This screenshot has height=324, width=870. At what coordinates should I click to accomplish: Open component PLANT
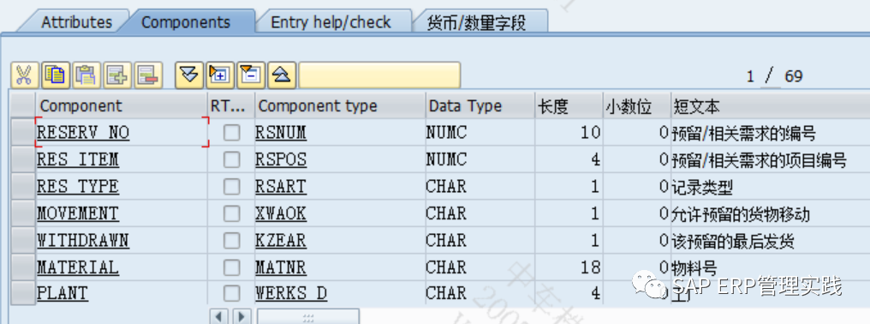click(63, 293)
